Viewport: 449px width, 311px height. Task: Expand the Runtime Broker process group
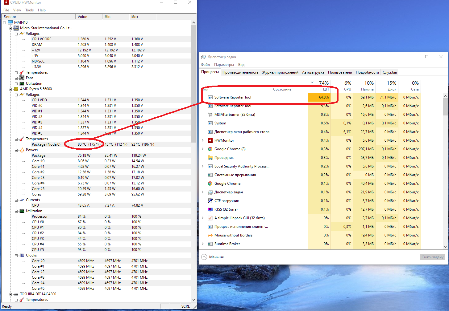(x=203, y=244)
